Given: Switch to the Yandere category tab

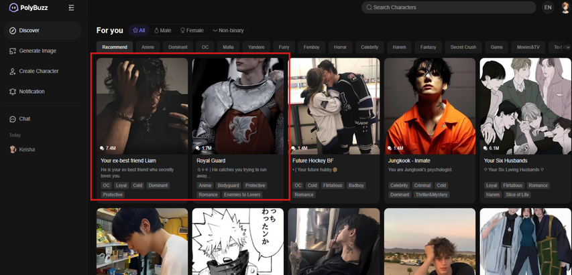Looking at the screenshot, I should pyautogui.click(x=256, y=48).
